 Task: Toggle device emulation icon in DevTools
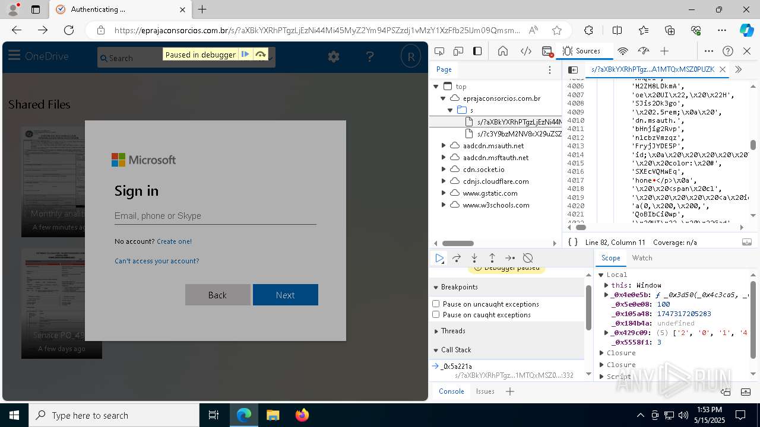pos(458,52)
